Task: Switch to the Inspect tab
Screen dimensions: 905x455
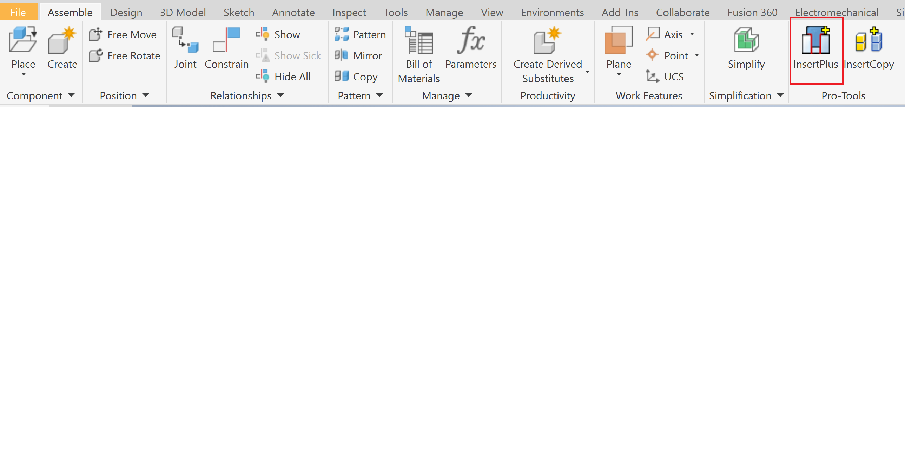Action: coord(349,13)
